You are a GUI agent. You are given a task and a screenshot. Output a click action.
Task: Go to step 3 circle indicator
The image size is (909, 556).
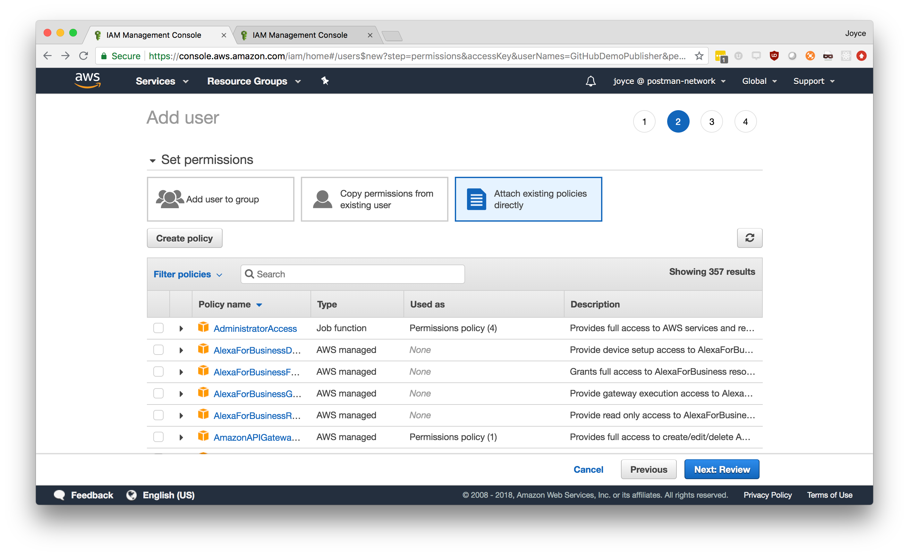711,122
